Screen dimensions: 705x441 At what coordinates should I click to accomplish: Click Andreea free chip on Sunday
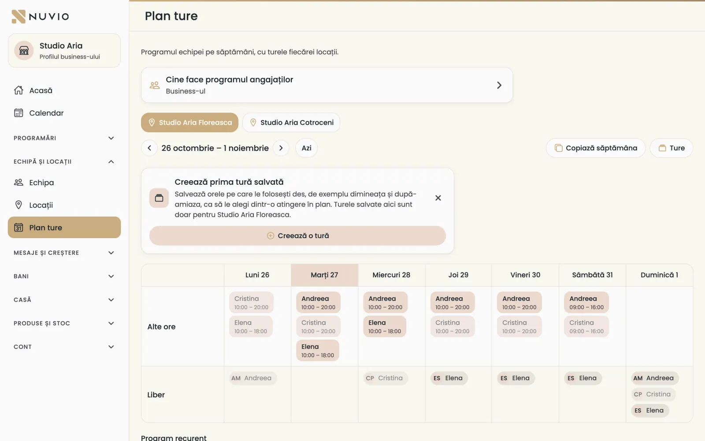pyautogui.click(x=655, y=378)
